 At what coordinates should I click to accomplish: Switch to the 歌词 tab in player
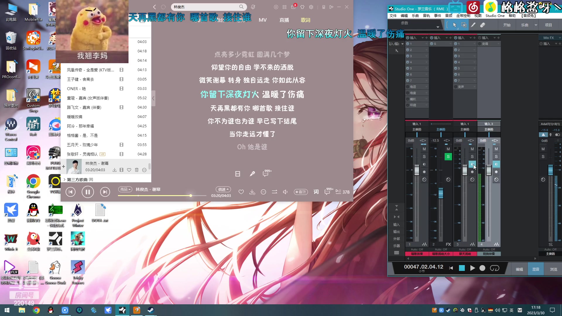tap(305, 20)
